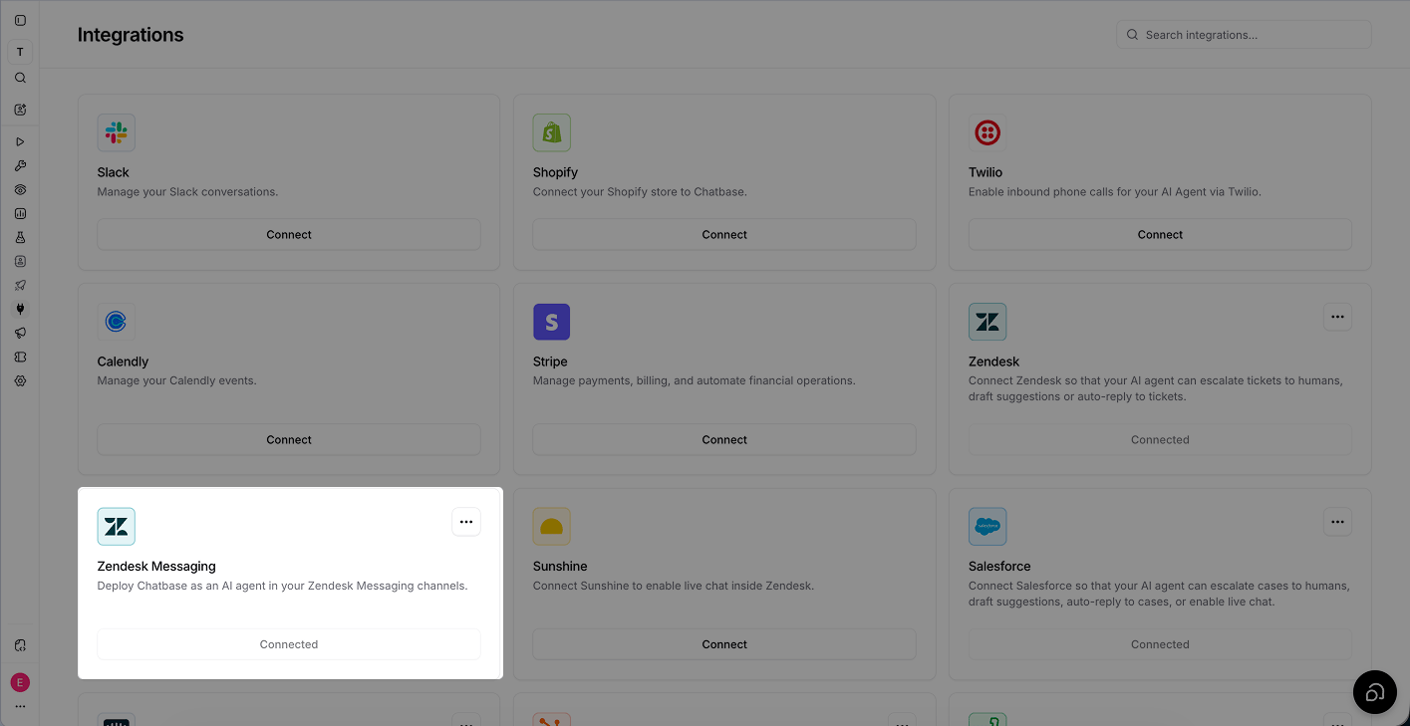Connect the Stripe integration
The image size is (1410, 726).
tap(724, 440)
